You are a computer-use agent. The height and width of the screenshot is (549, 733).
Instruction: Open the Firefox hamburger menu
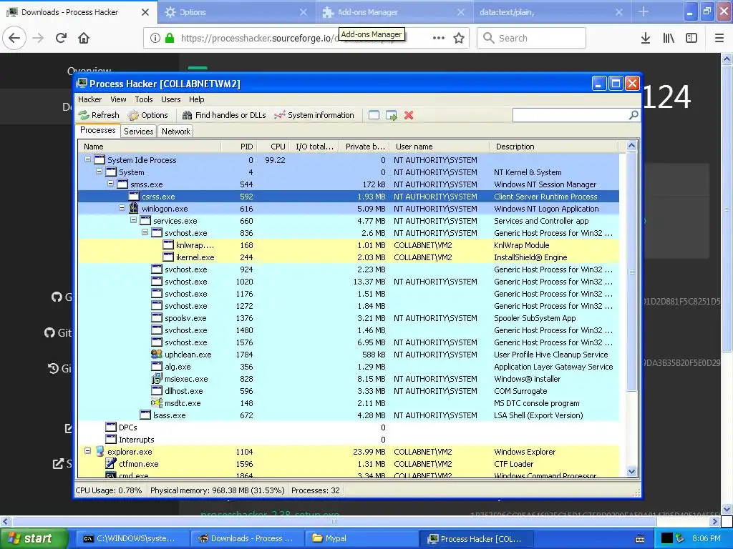coord(719,38)
